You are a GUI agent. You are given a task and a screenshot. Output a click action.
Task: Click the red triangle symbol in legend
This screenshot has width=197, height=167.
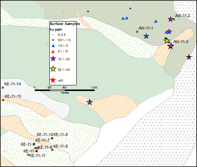pyautogui.click(x=53, y=51)
